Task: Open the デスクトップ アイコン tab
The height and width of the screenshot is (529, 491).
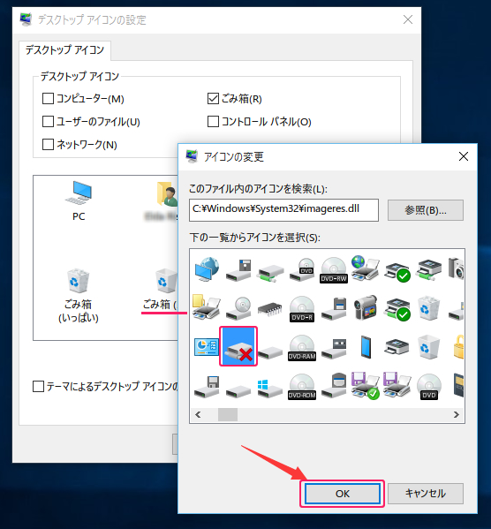Action: point(64,50)
